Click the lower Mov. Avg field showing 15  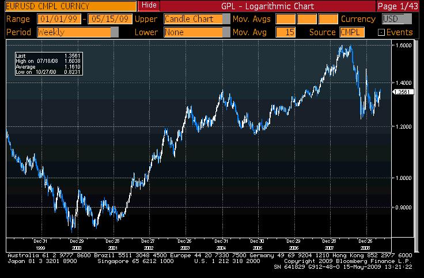(x=285, y=32)
